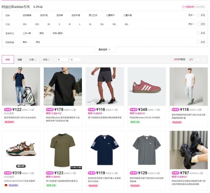210x193 pixels.
Task: Select the 销量 sort tab
Action: (x=20, y=60)
